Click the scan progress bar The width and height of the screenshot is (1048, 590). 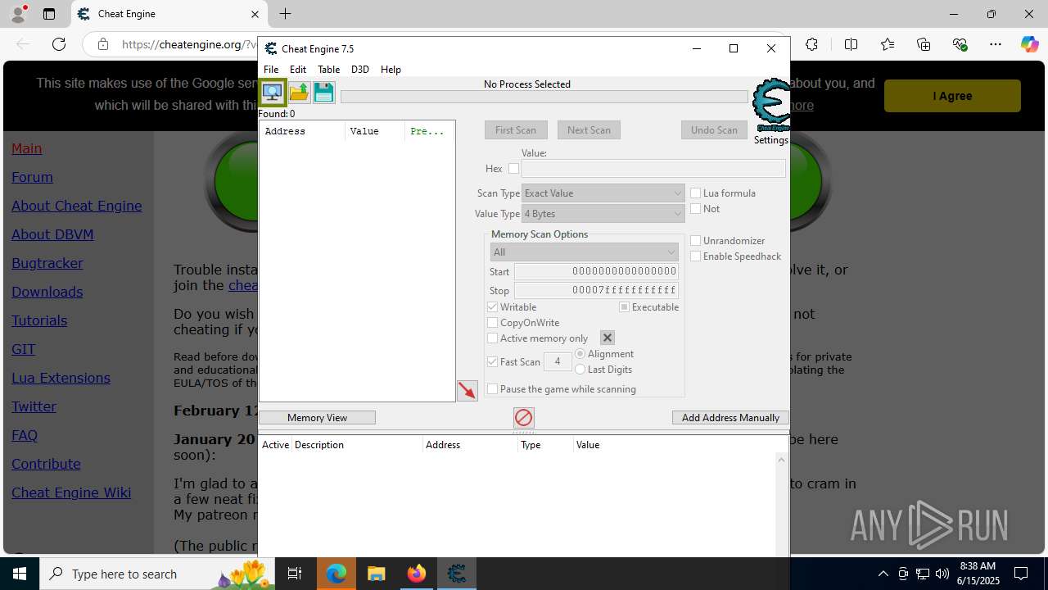coord(544,97)
